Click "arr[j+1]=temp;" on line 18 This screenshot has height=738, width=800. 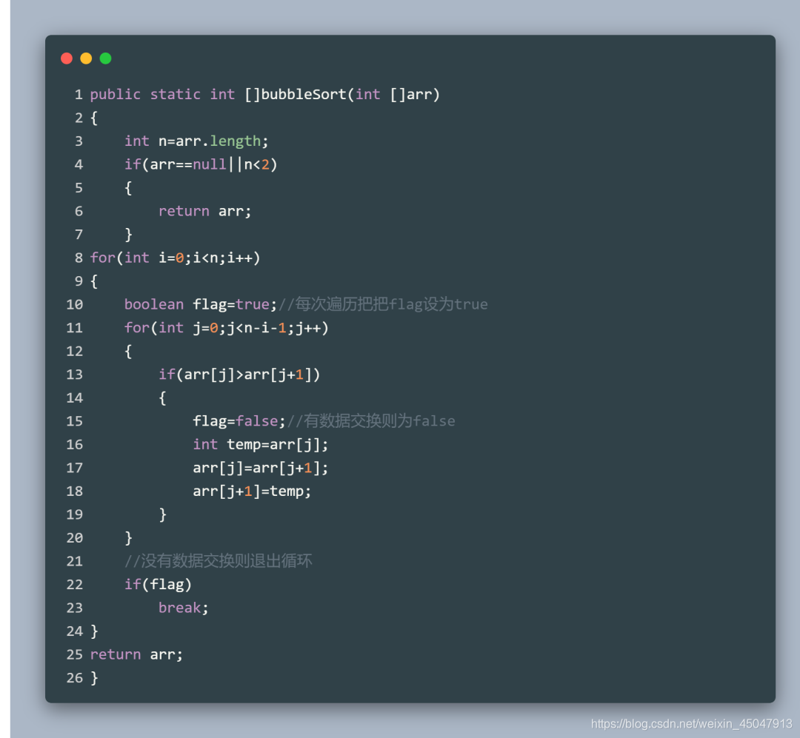(x=252, y=492)
